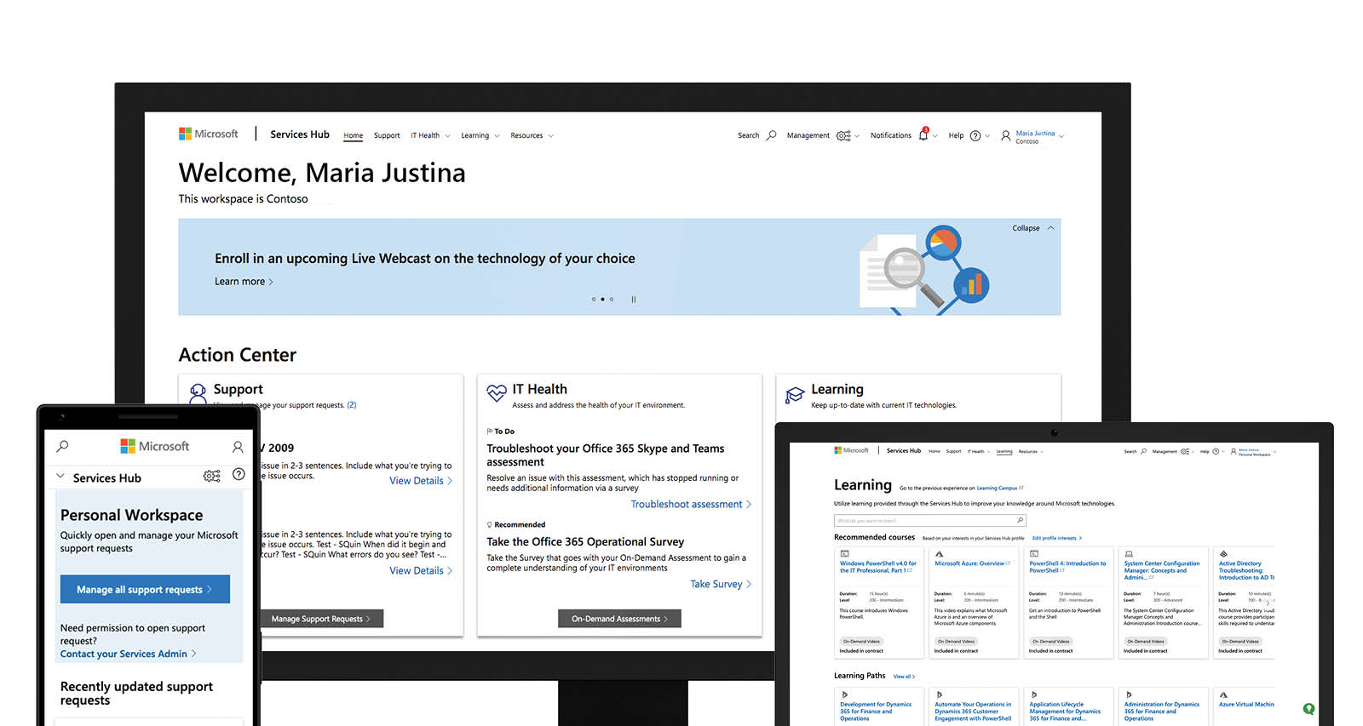1363x726 pixels.
Task: Open Management gear icon in monitor header
Action: point(843,135)
